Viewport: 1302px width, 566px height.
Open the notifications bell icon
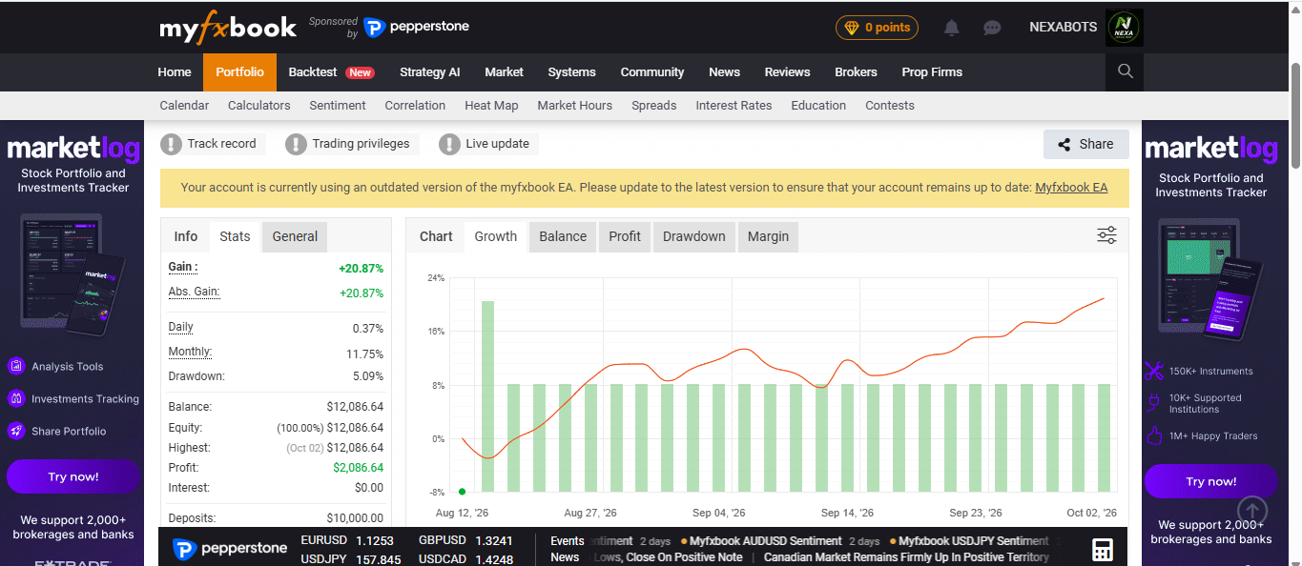click(951, 28)
